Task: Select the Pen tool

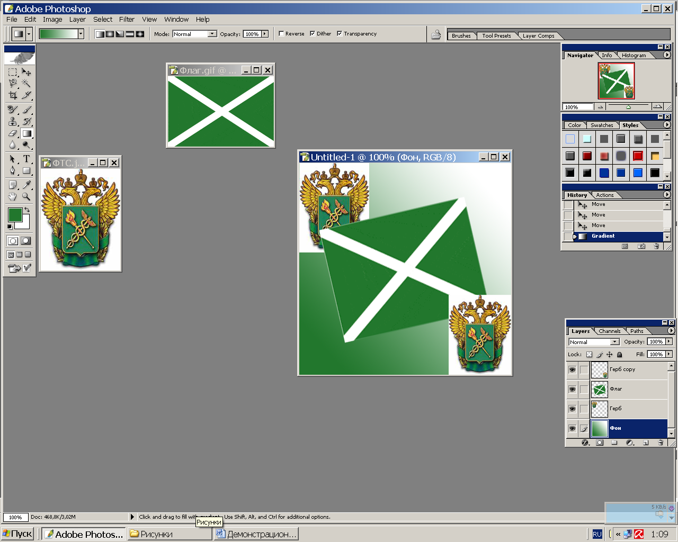Action: pos(13,170)
